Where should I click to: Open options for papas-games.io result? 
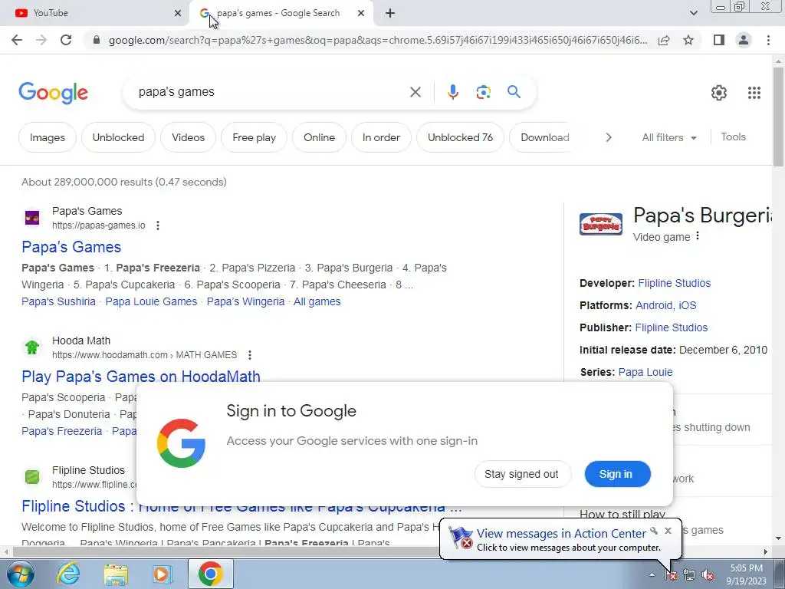click(158, 225)
